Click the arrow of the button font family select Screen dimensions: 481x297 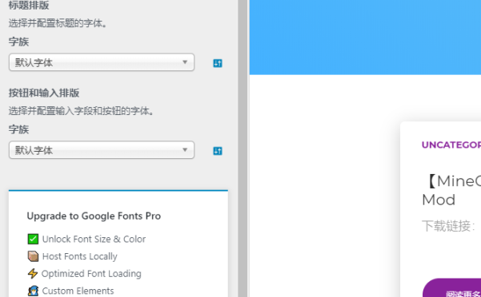185,149
